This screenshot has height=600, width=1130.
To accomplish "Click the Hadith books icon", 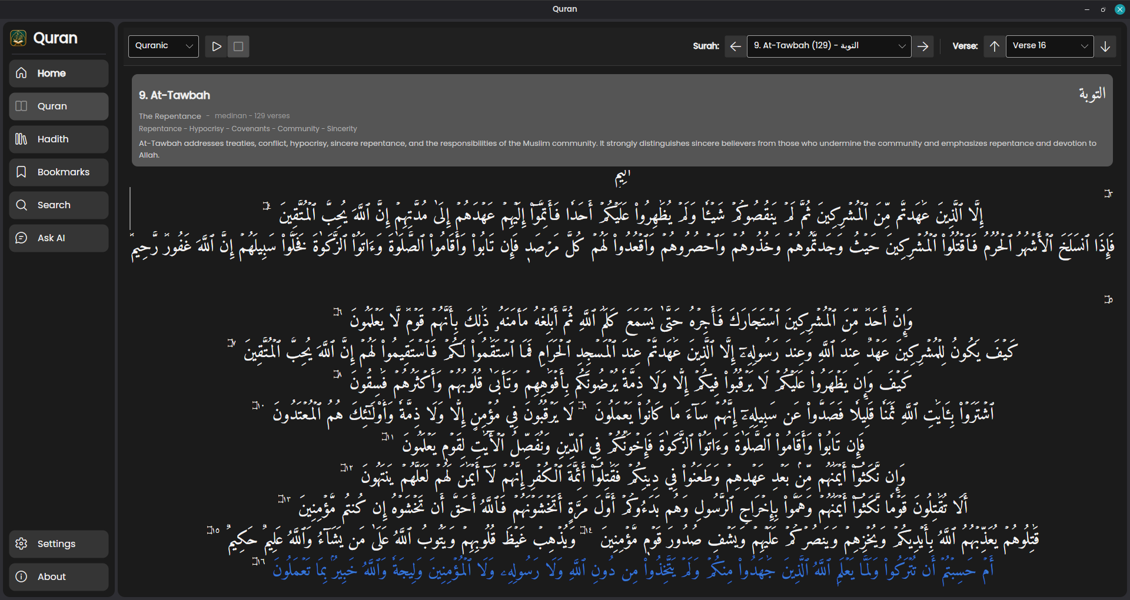I will point(21,139).
